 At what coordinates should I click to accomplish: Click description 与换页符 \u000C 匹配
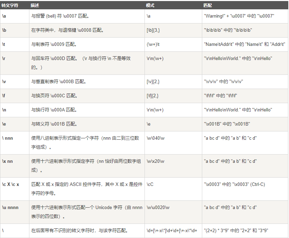pyautogui.click(x=54, y=96)
